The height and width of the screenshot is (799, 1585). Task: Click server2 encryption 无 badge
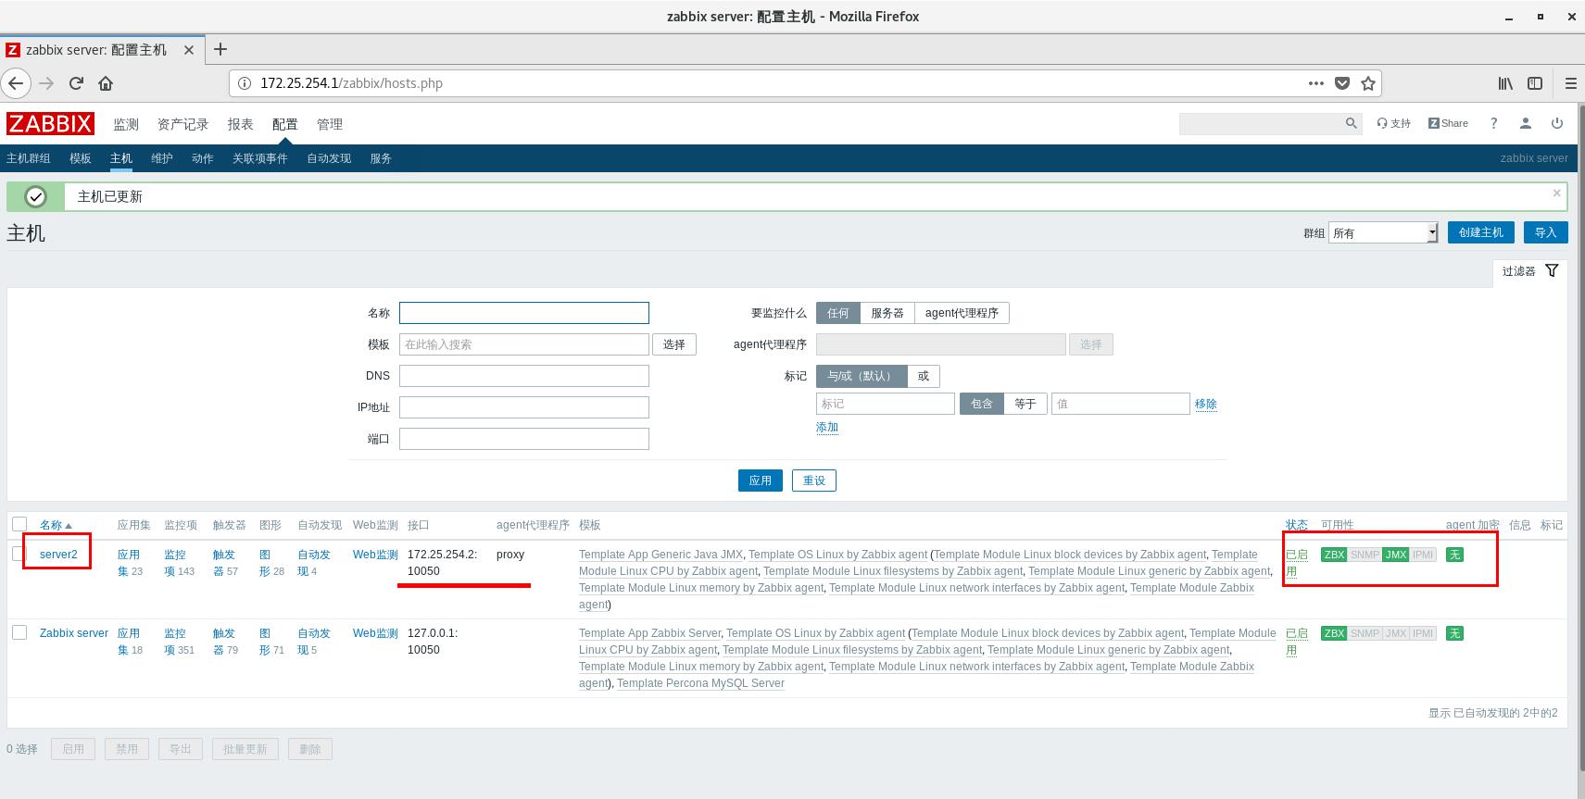point(1454,555)
